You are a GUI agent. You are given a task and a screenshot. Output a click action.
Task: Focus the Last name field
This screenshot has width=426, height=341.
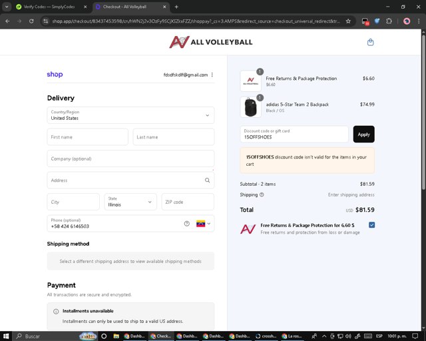click(x=174, y=137)
